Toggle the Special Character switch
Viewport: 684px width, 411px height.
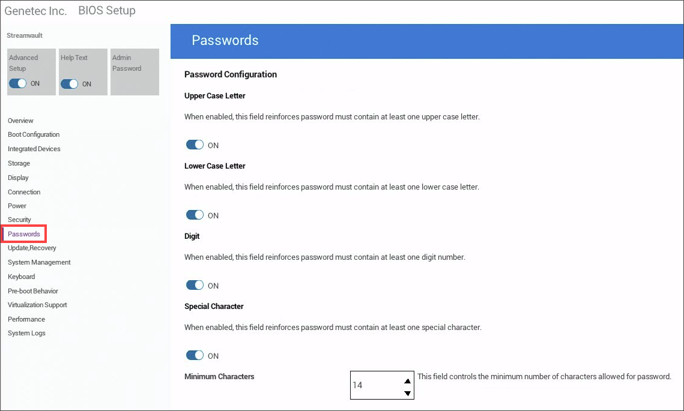point(195,356)
